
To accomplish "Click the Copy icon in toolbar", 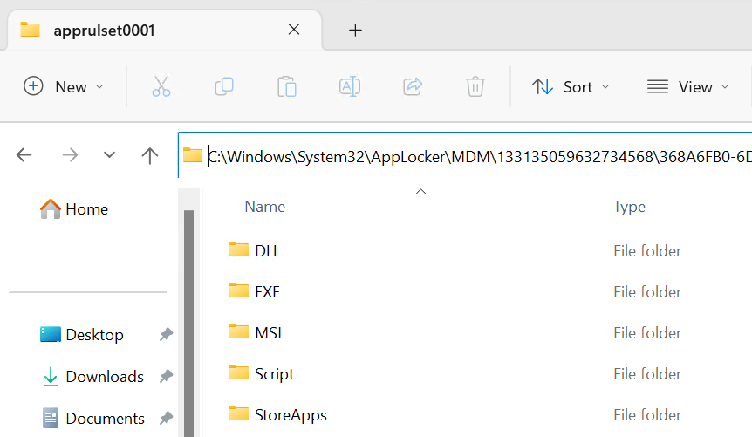I will click(x=224, y=86).
